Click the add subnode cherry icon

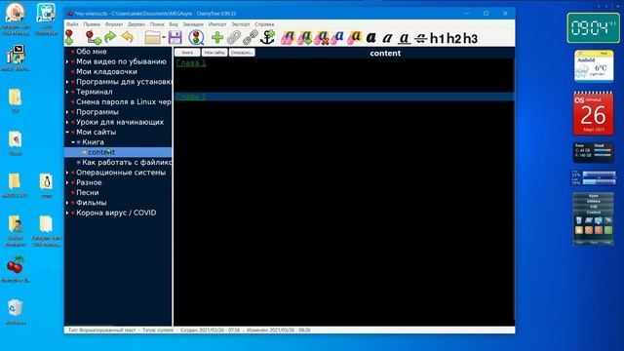pos(94,37)
